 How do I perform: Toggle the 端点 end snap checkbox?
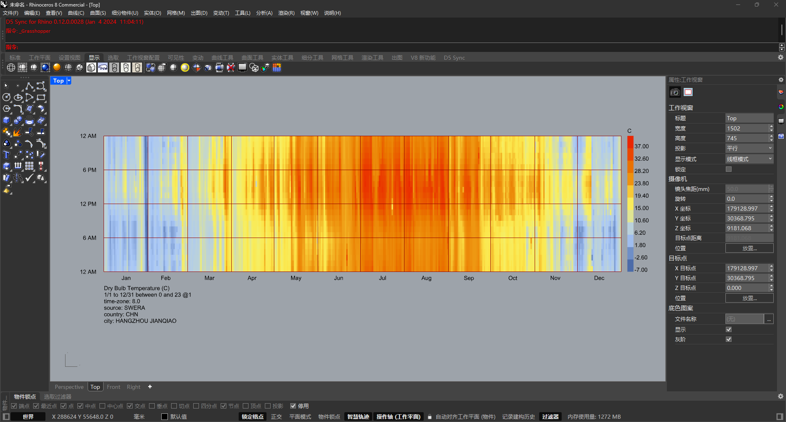point(14,406)
